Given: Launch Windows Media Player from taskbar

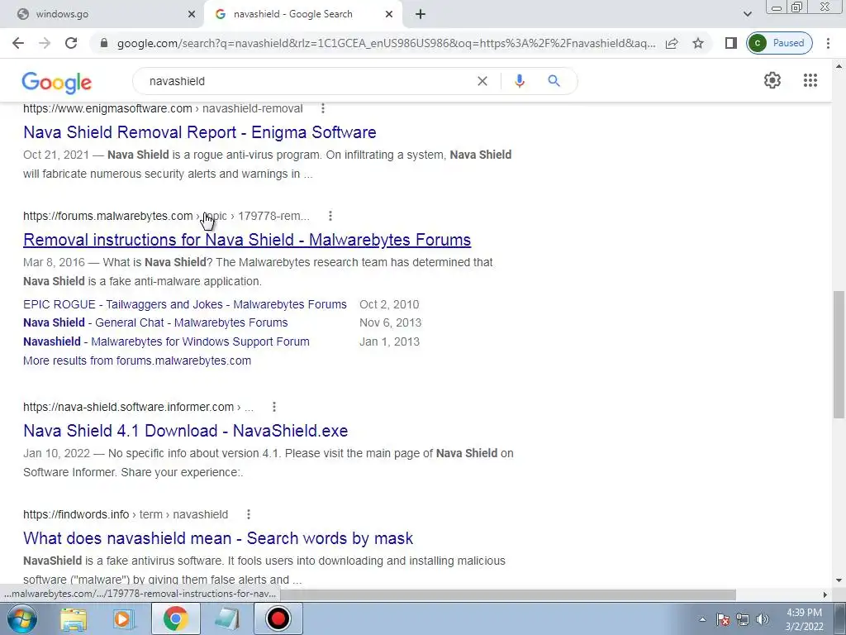Looking at the screenshot, I should coord(124,618).
